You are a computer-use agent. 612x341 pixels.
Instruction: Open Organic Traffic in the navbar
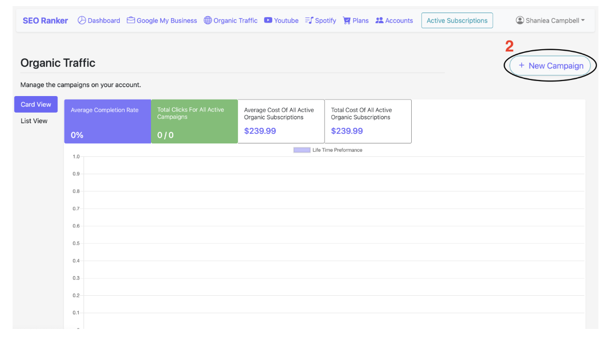pyautogui.click(x=231, y=21)
